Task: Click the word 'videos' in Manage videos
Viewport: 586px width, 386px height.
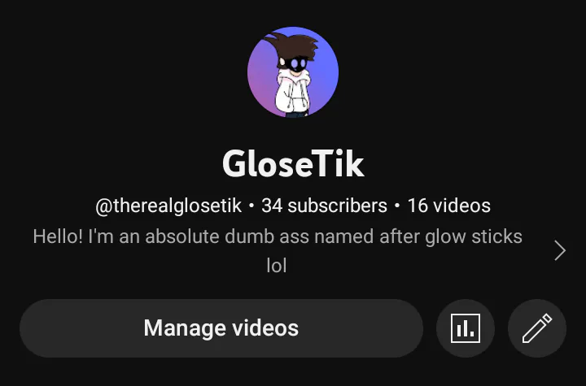Action: (x=265, y=327)
